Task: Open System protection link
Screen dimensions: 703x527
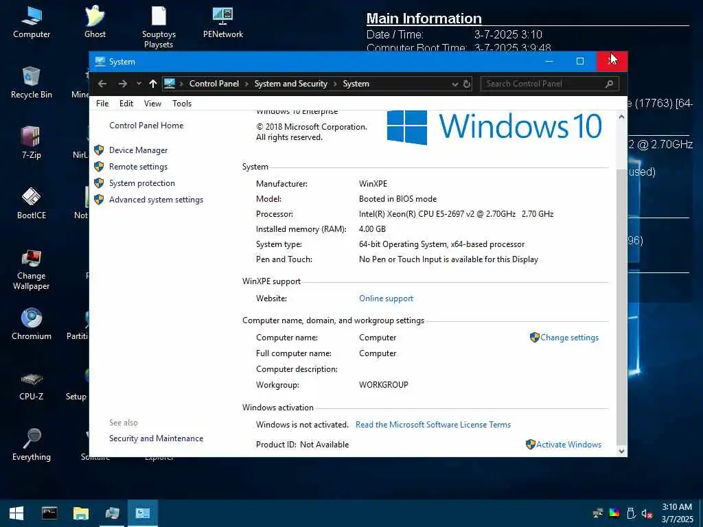Action: click(141, 183)
